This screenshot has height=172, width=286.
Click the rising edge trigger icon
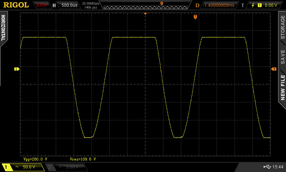pyautogui.click(x=253, y=5)
